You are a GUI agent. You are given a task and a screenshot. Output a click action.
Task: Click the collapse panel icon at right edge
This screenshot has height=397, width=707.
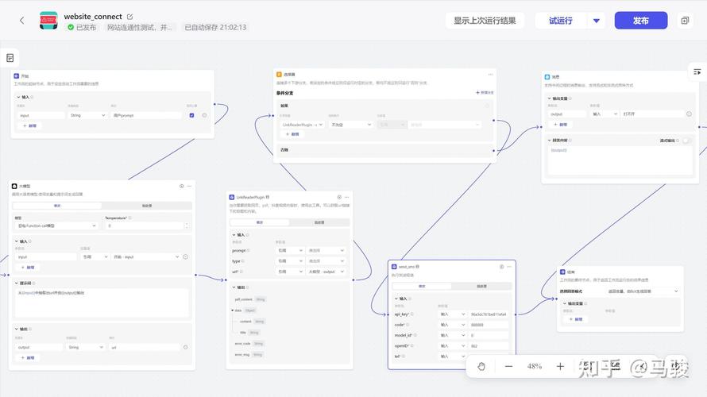click(x=697, y=71)
